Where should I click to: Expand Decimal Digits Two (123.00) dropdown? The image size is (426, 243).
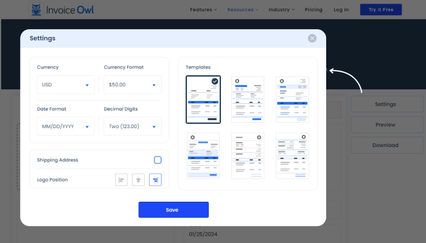click(133, 126)
